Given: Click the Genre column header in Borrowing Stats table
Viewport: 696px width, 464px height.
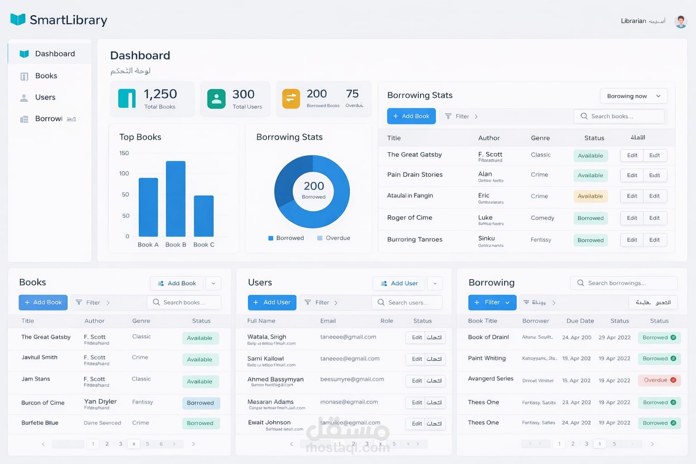Looking at the screenshot, I should 541,138.
